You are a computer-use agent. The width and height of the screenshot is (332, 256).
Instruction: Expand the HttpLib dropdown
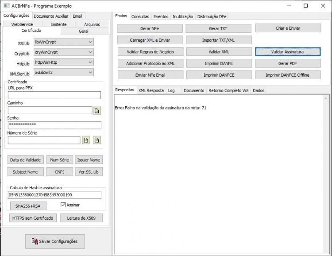(x=63, y=62)
